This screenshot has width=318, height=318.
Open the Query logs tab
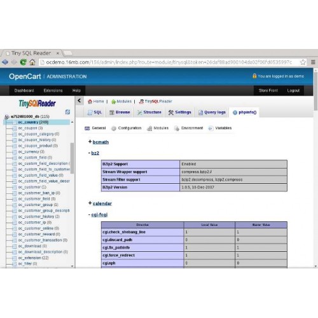click(x=212, y=113)
